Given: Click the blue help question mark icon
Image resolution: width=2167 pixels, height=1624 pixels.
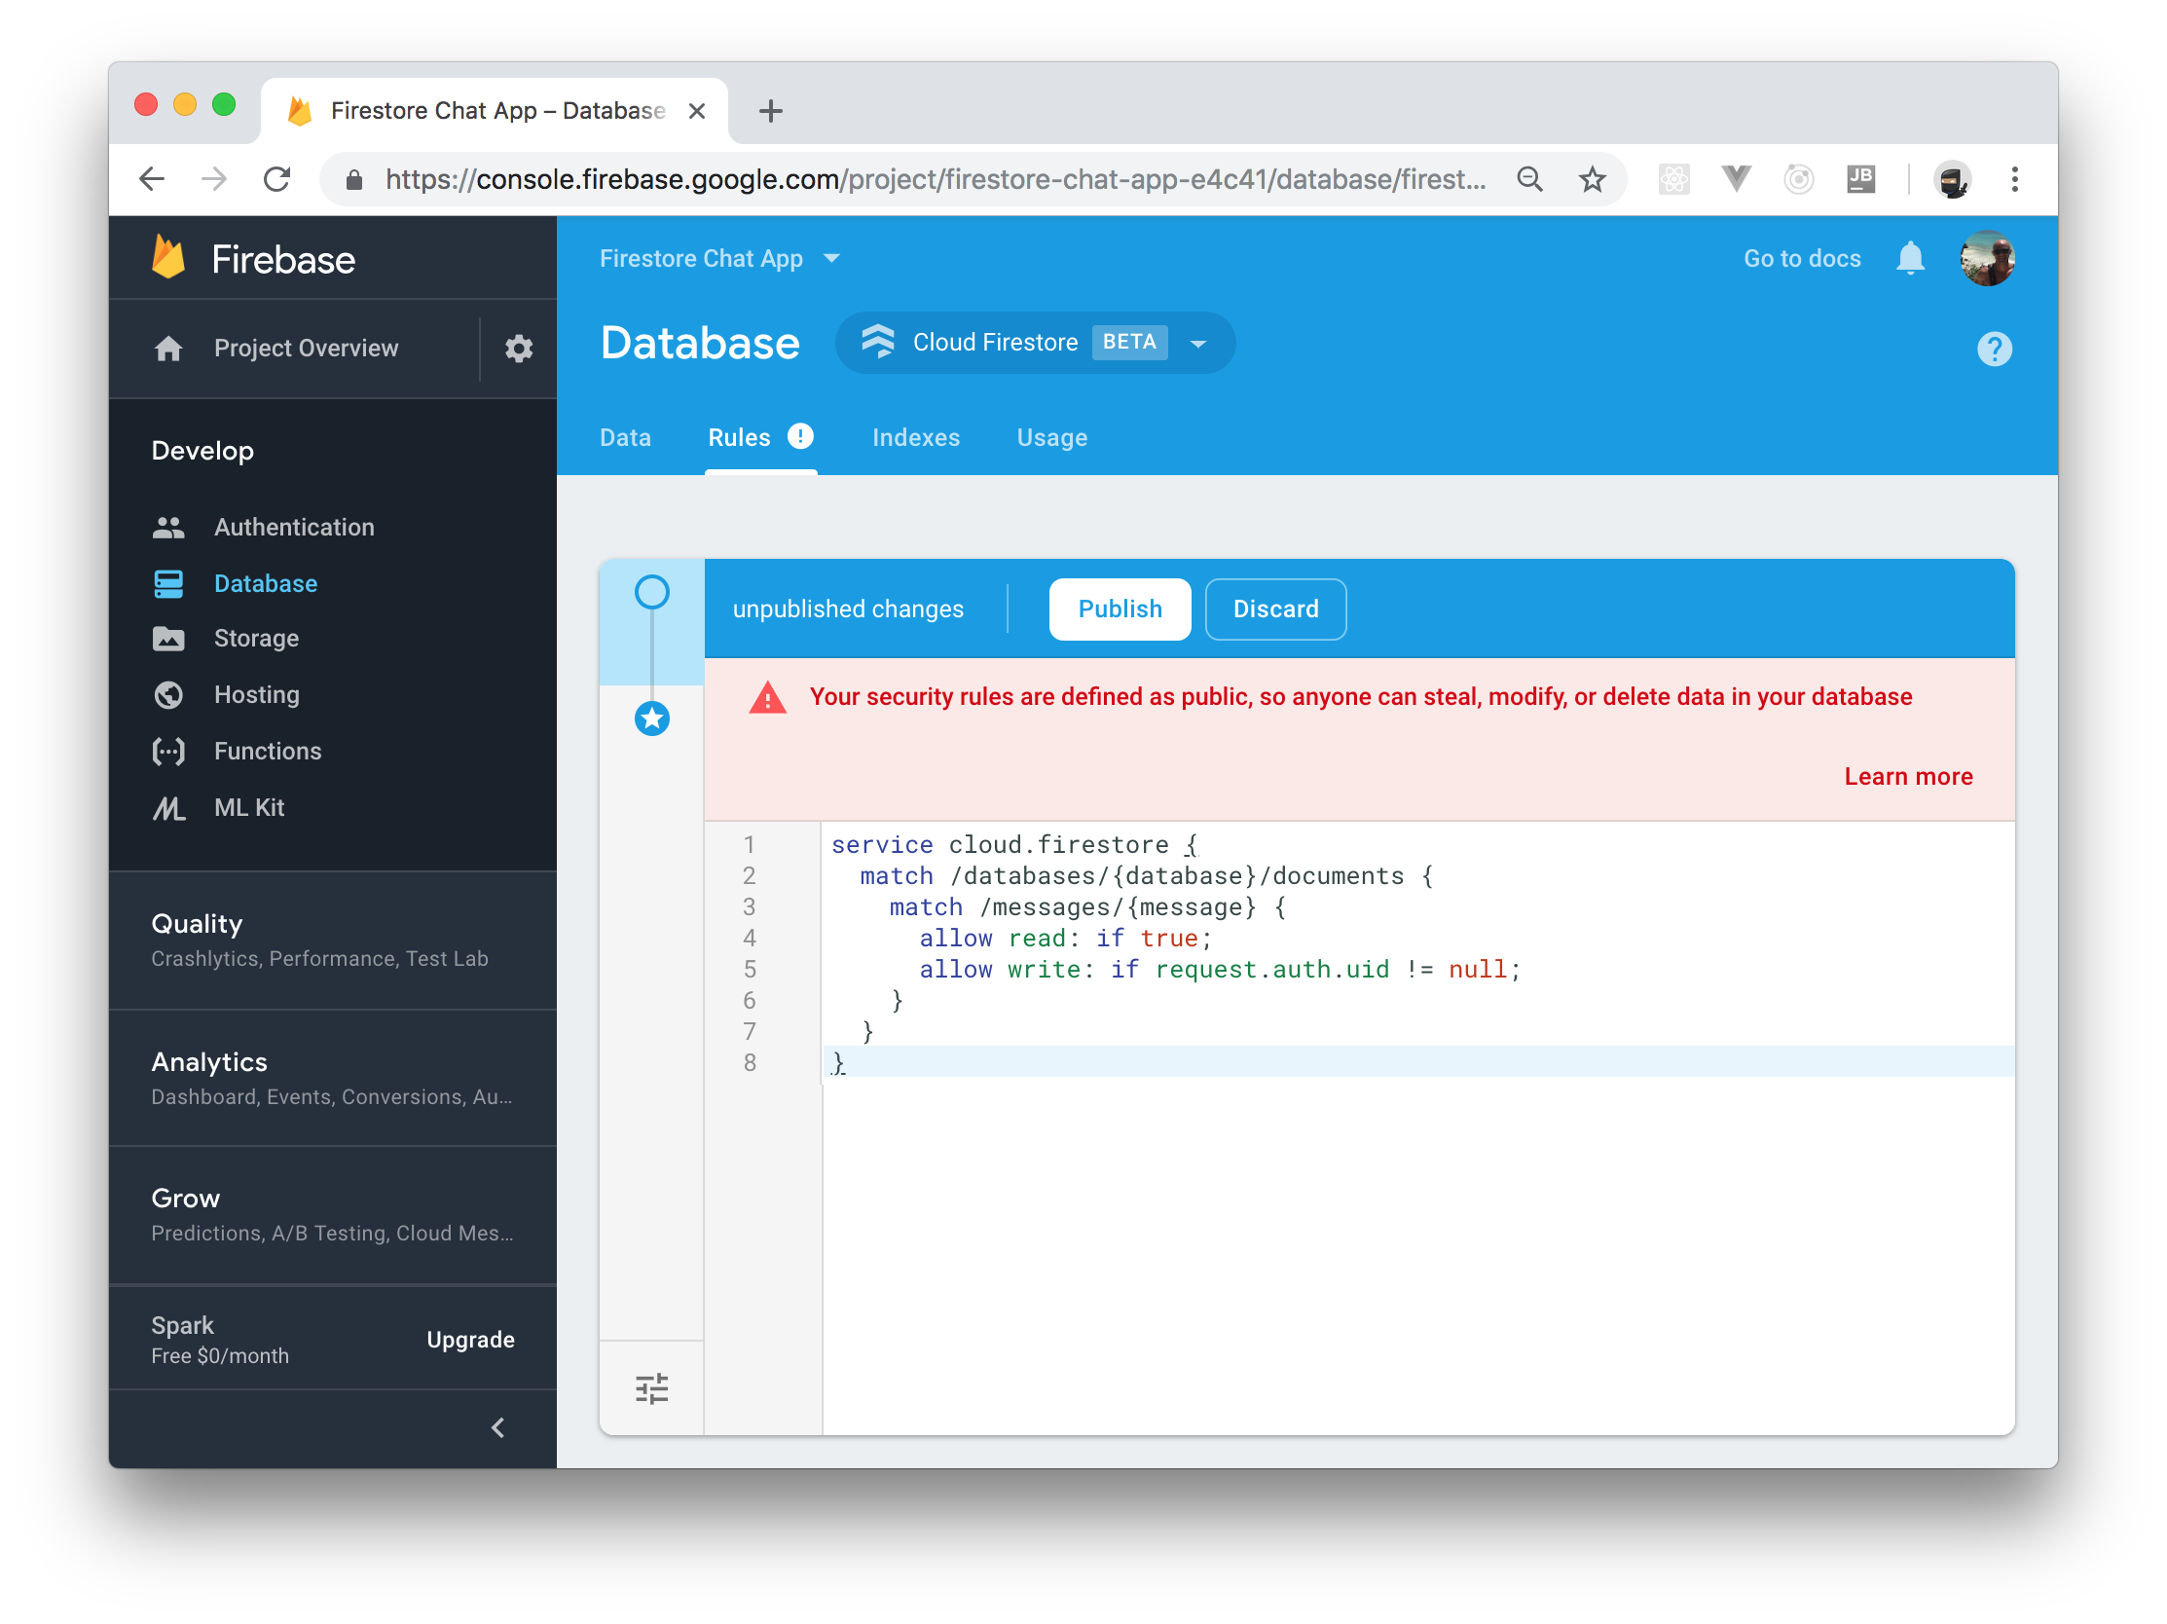Looking at the screenshot, I should [1993, 349].
